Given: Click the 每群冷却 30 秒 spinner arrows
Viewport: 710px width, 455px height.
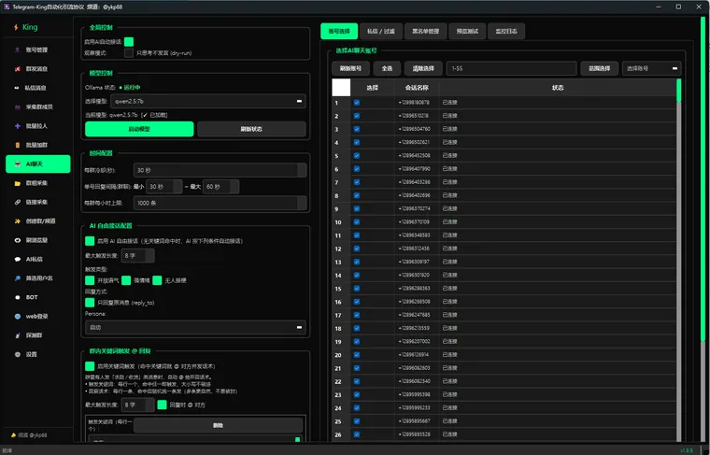Looking at the screenshot, I should pyautogui.click(x=302, y=170).
